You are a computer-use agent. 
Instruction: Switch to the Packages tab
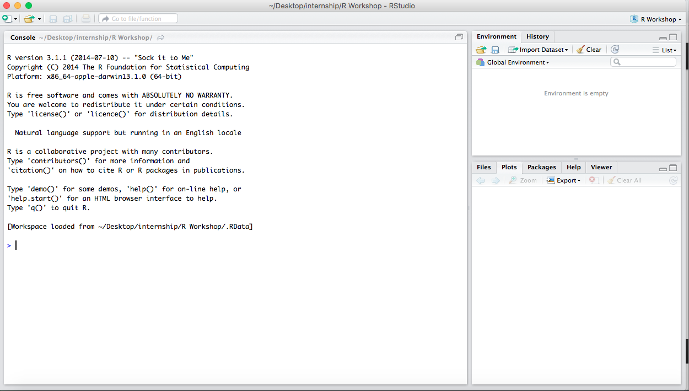(x=541, y=167)
